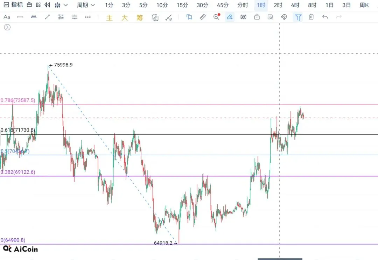The height and width of the screenshot is (260, 378).
Task: Toggle the highlighted filter funnel icon
Action: pos(298,17)
